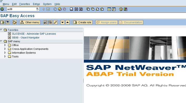The height and width of the screenshot is (103, 186).
Task: Click the Create role button
Action: pos(83,22)
